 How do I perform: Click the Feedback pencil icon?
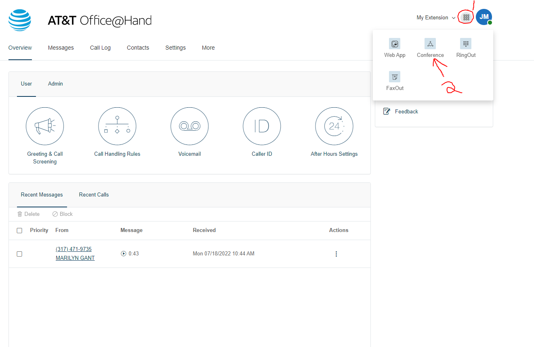coord(387,111)
